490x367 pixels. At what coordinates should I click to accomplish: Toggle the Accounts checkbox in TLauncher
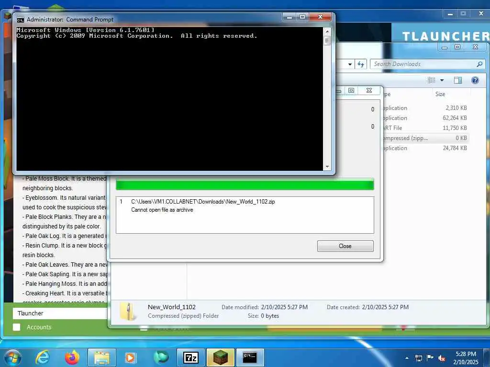pos(17,327)
